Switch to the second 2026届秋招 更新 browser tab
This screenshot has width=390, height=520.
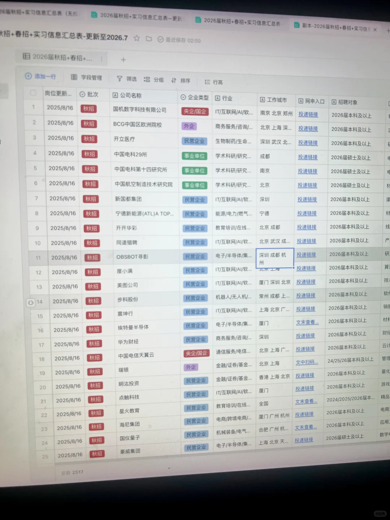[137, 16]
